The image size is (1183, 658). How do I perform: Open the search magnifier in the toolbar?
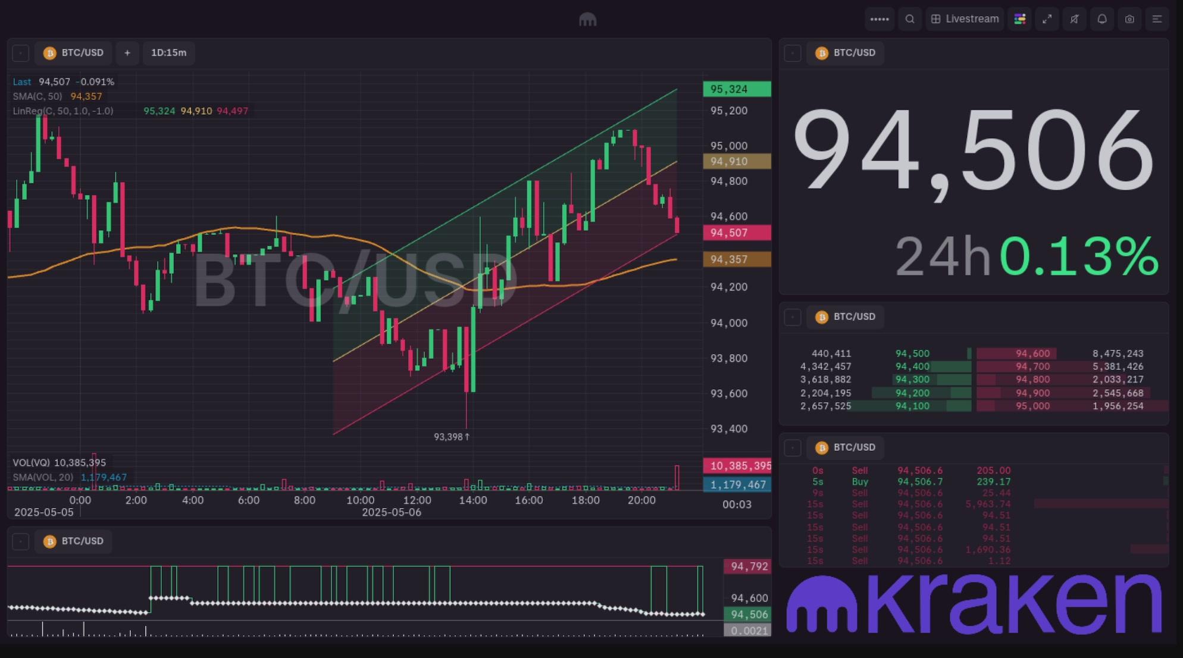pyautogui.click(x=910, y=19)
